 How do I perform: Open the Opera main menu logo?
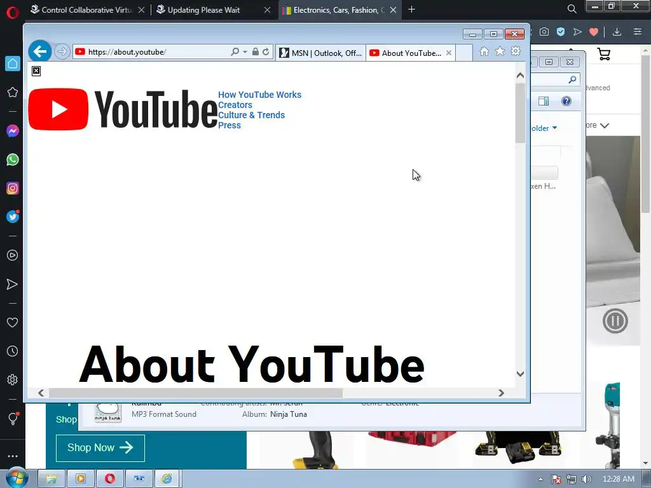13,13
